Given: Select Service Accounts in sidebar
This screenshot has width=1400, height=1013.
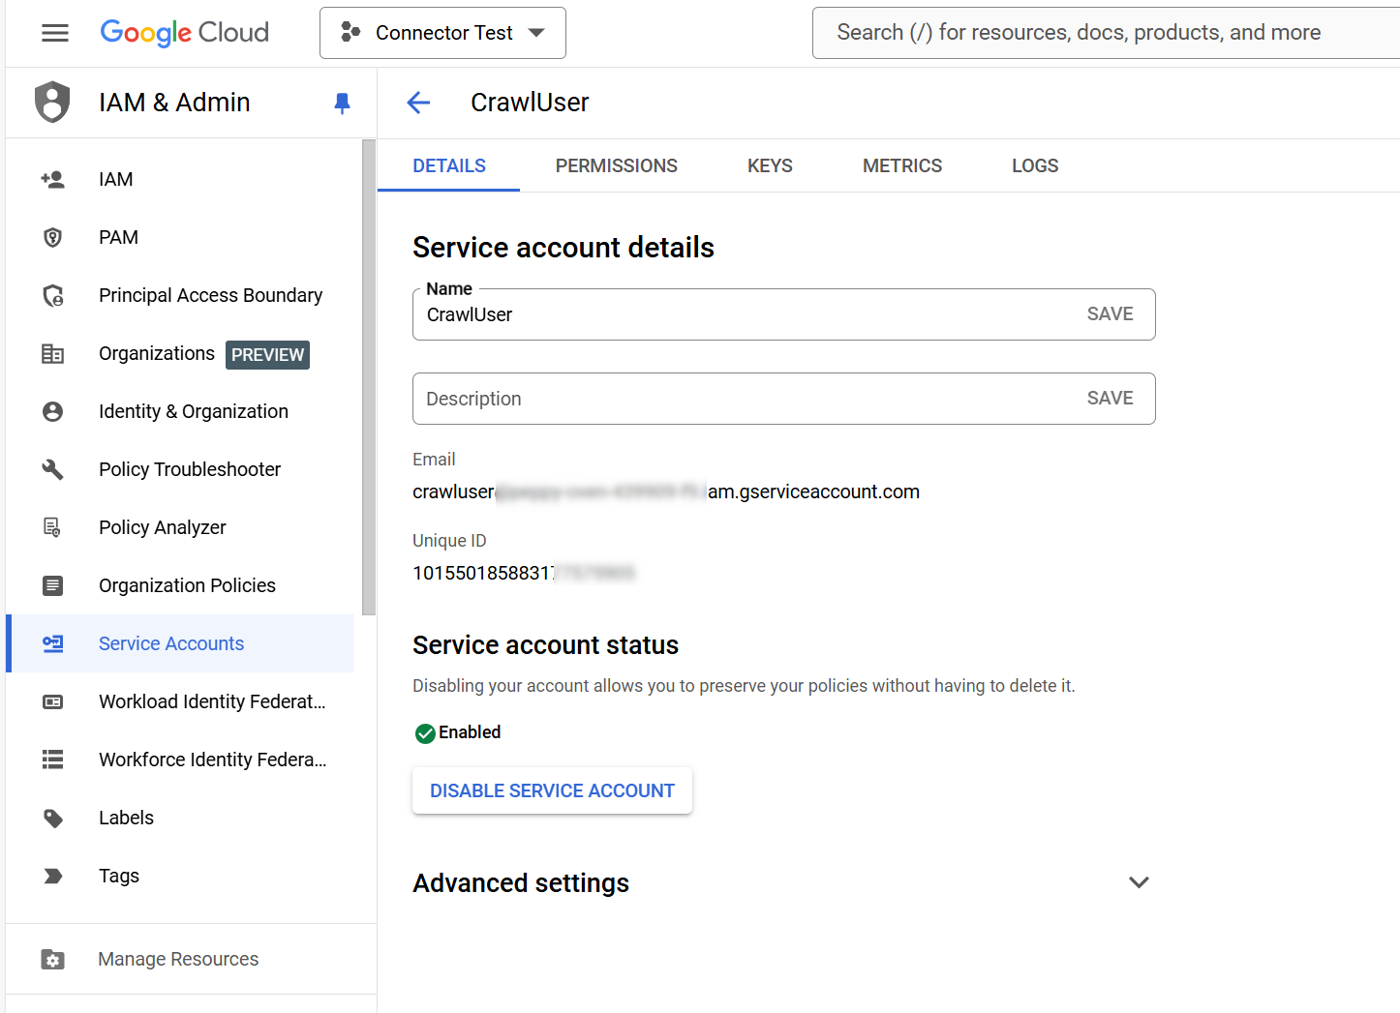Looking at the screenshot, I should pyautogui.click(x=180, y=643).
